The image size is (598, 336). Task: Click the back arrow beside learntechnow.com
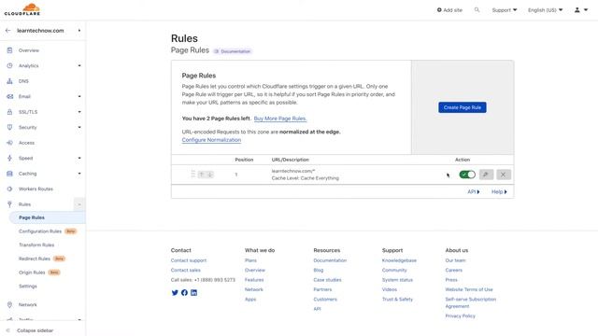tap(8, 31)
